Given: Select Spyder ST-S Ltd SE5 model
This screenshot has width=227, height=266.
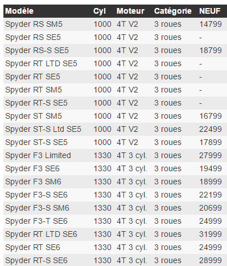Looking at the screenshot, I should (43, 129).
